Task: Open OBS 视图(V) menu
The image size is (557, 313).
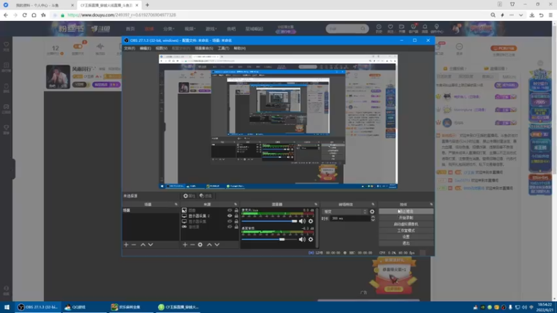Action: [162, 48]
